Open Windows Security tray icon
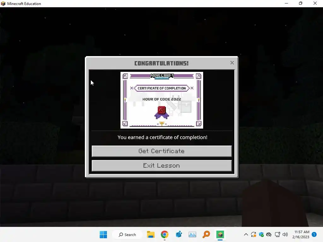The image size is (323, 242). click(x=261, y=234)
